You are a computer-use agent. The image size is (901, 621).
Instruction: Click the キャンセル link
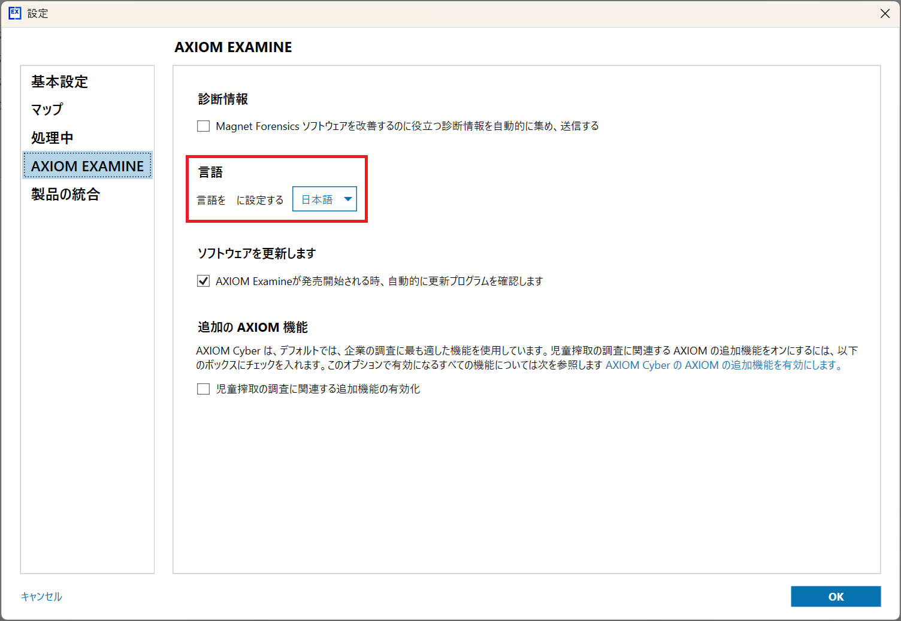coord(41,596)
